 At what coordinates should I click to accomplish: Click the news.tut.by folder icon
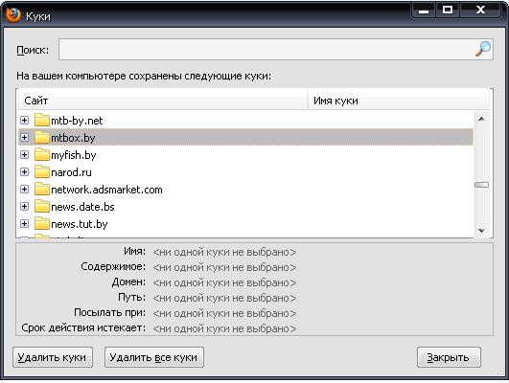click(42, 223)
